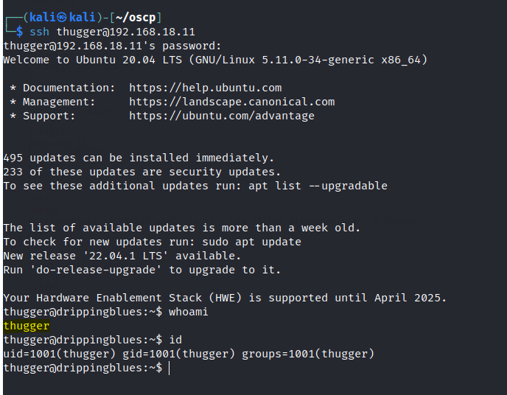Open the landscape.canonical.com management link
Viewport: 507px width, 395px height.
coord(231,102)
